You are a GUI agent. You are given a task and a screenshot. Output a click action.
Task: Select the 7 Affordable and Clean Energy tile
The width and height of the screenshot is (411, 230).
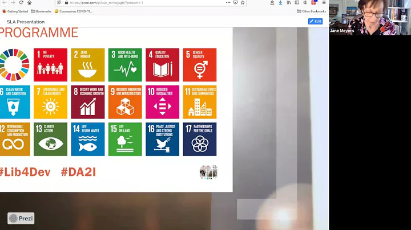[50, 102]
